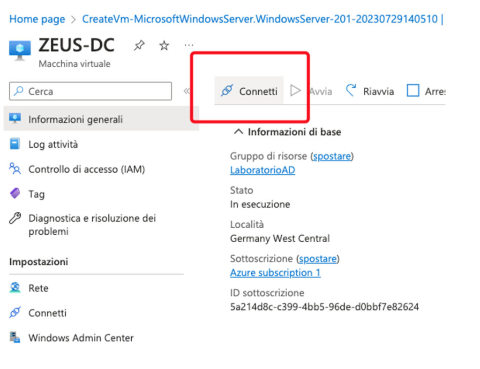Open the LaboratorioAD resource group link
Viewport: 480px width, 369px height.
[x=262, y=170]
